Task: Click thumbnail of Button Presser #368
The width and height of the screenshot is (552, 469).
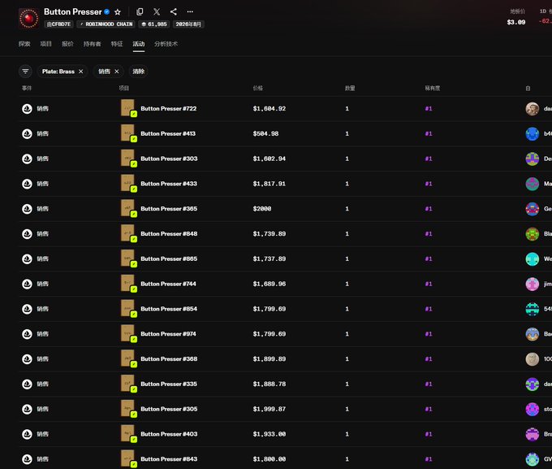Action: [127, 358]
